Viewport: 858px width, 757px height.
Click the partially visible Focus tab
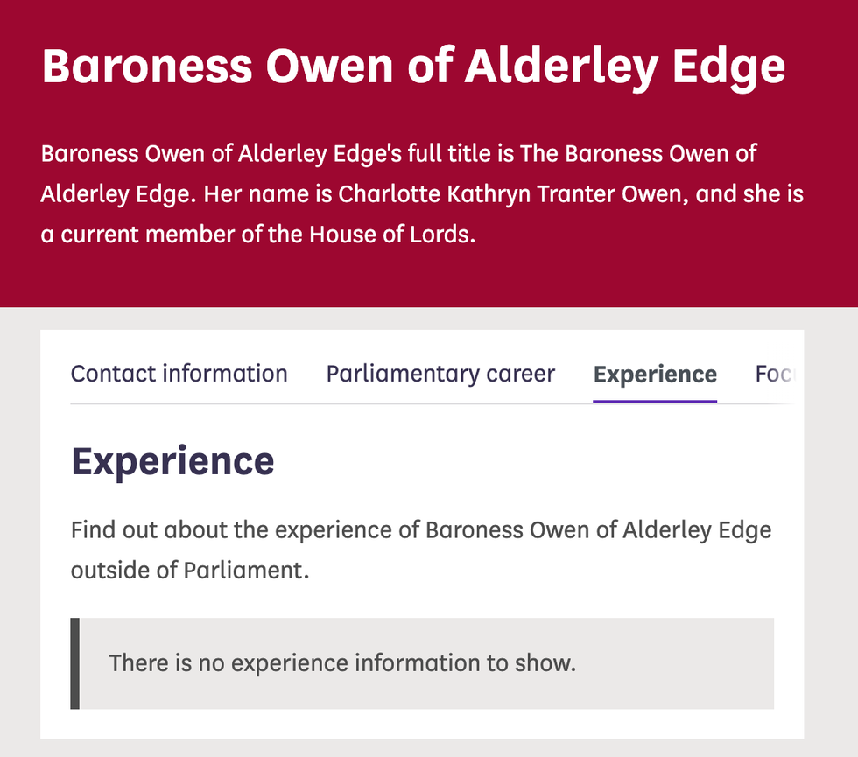click(774, 374)
